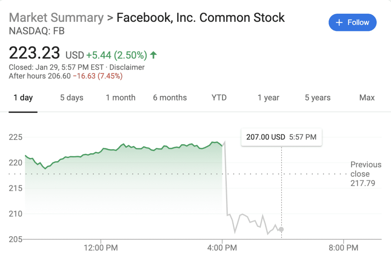Click the 12:00 PM axis label
This screenshot has width=391, height=258.
(101, 247)
